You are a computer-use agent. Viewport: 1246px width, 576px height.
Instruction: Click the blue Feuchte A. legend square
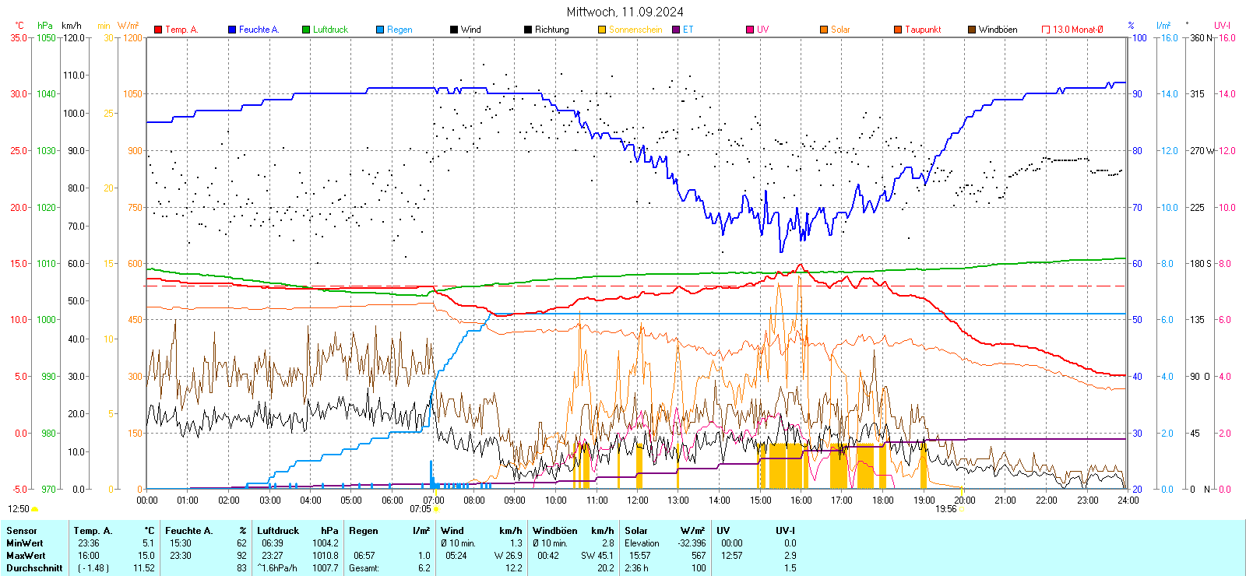tap(232, 30)
